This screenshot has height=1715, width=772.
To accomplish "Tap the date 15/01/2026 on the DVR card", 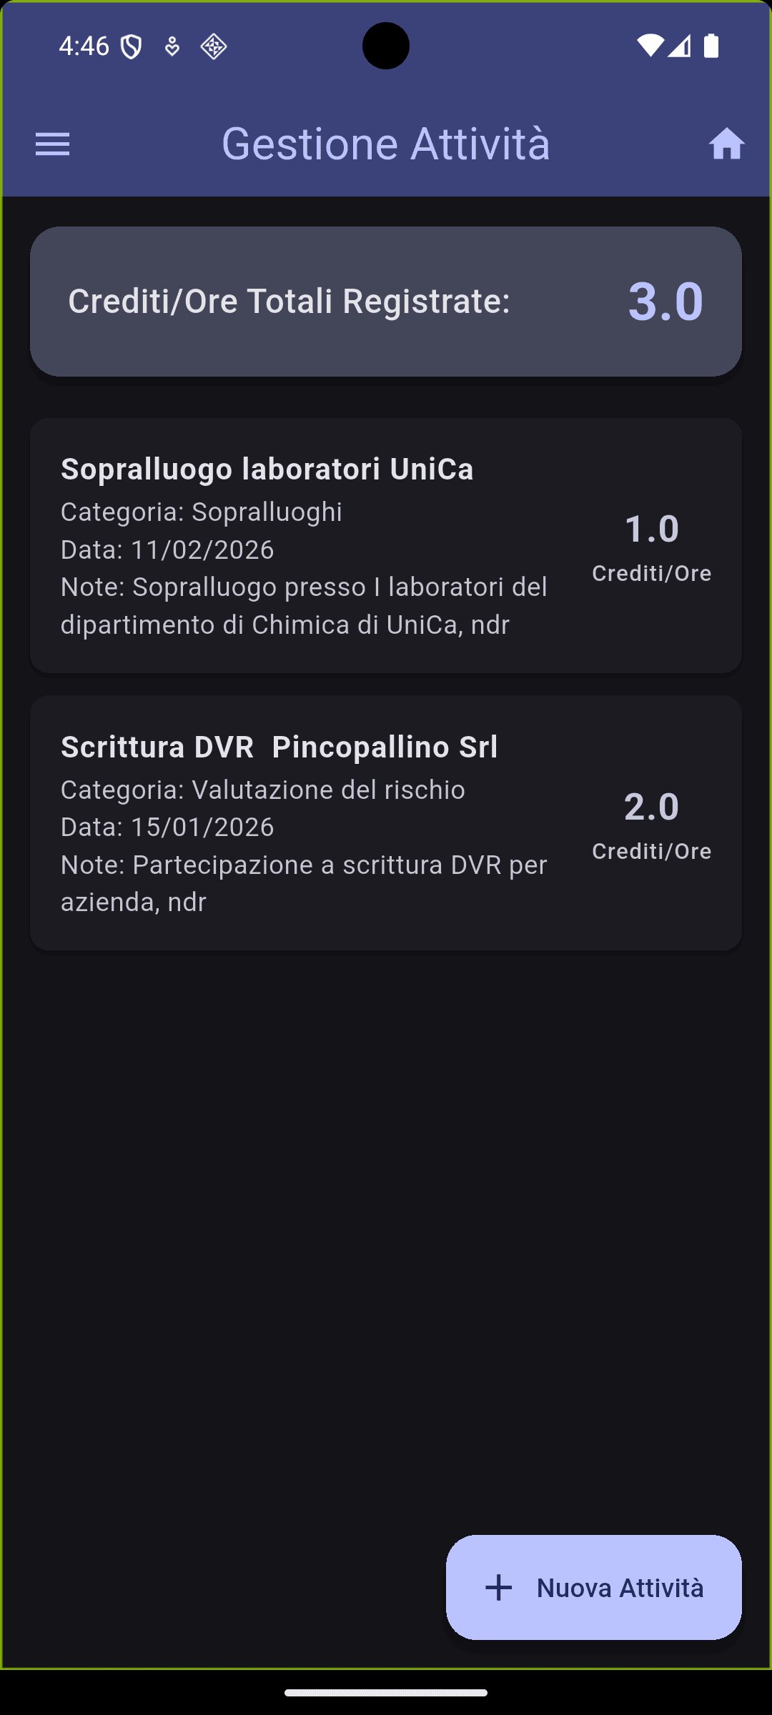I will pos(167,827).
